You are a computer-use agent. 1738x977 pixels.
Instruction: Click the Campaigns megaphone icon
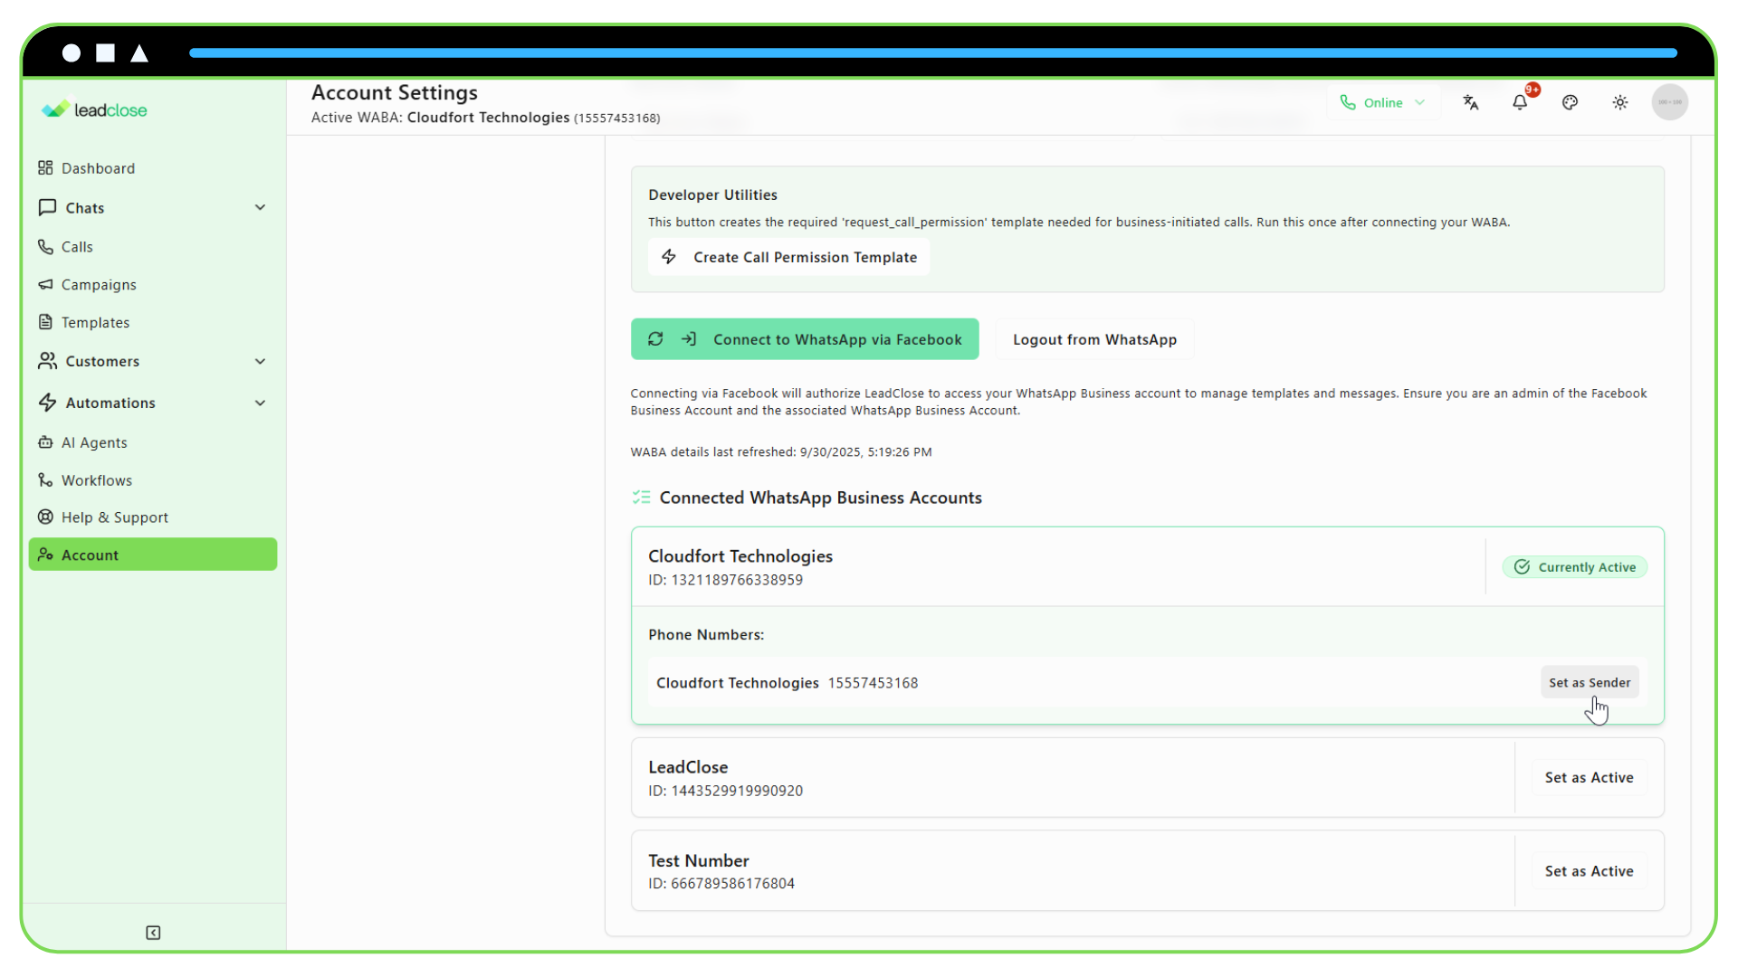click(x=45, y=284)
